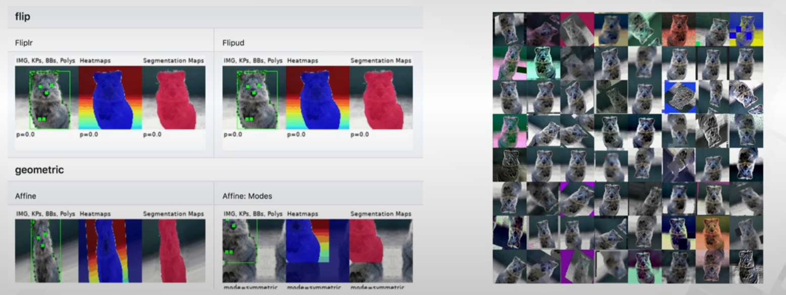Click "p=0.0" below the Fliplr segmentation map
786x295 pixels.
click(152, 135)
